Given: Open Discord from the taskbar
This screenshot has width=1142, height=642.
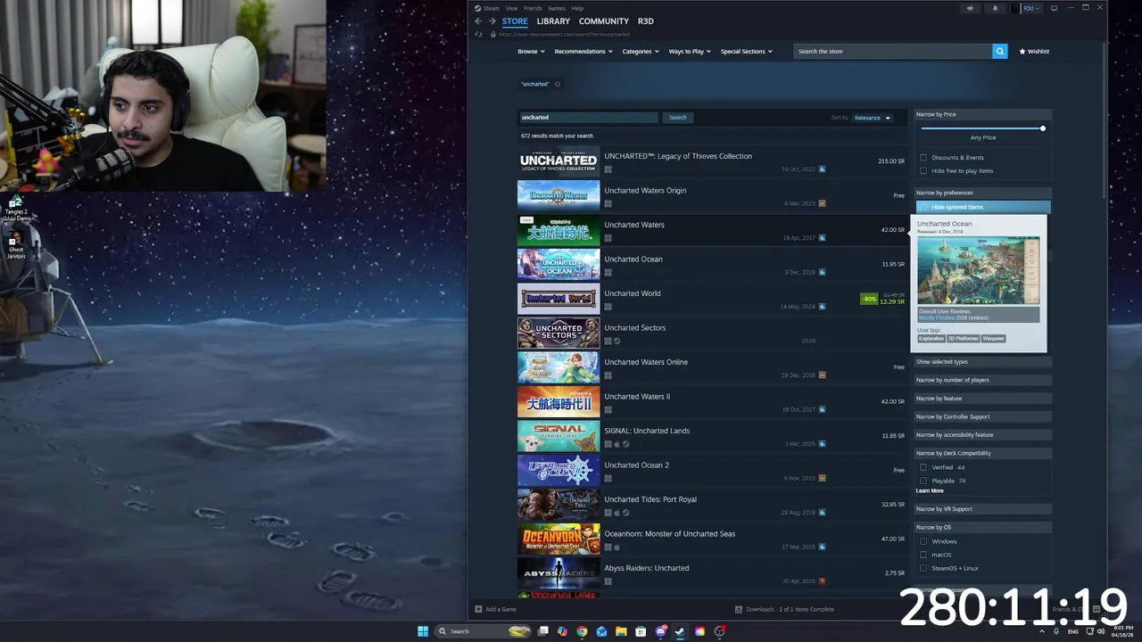Looking at the screenshot, I should click(x=660, y=631).
